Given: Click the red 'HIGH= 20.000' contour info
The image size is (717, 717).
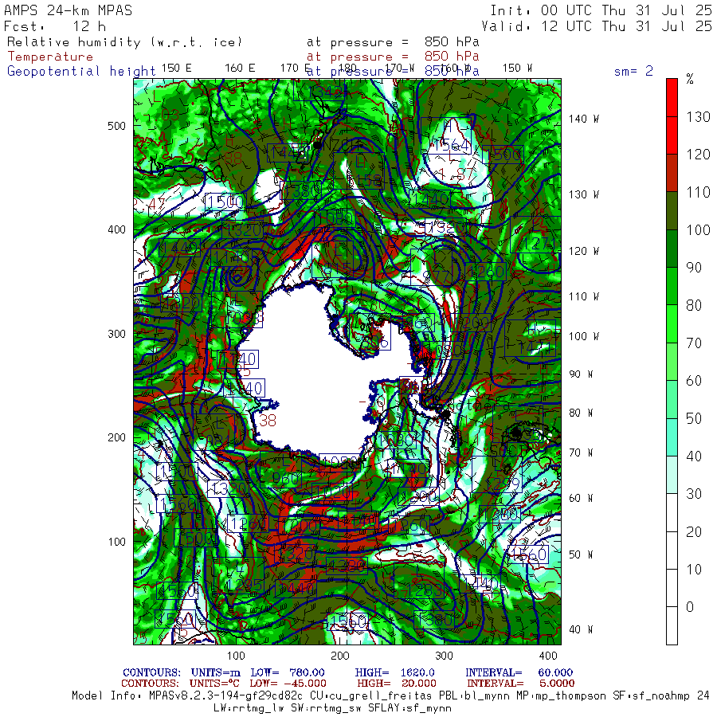Looking at the screenshot, I should [x=397, y=684].
